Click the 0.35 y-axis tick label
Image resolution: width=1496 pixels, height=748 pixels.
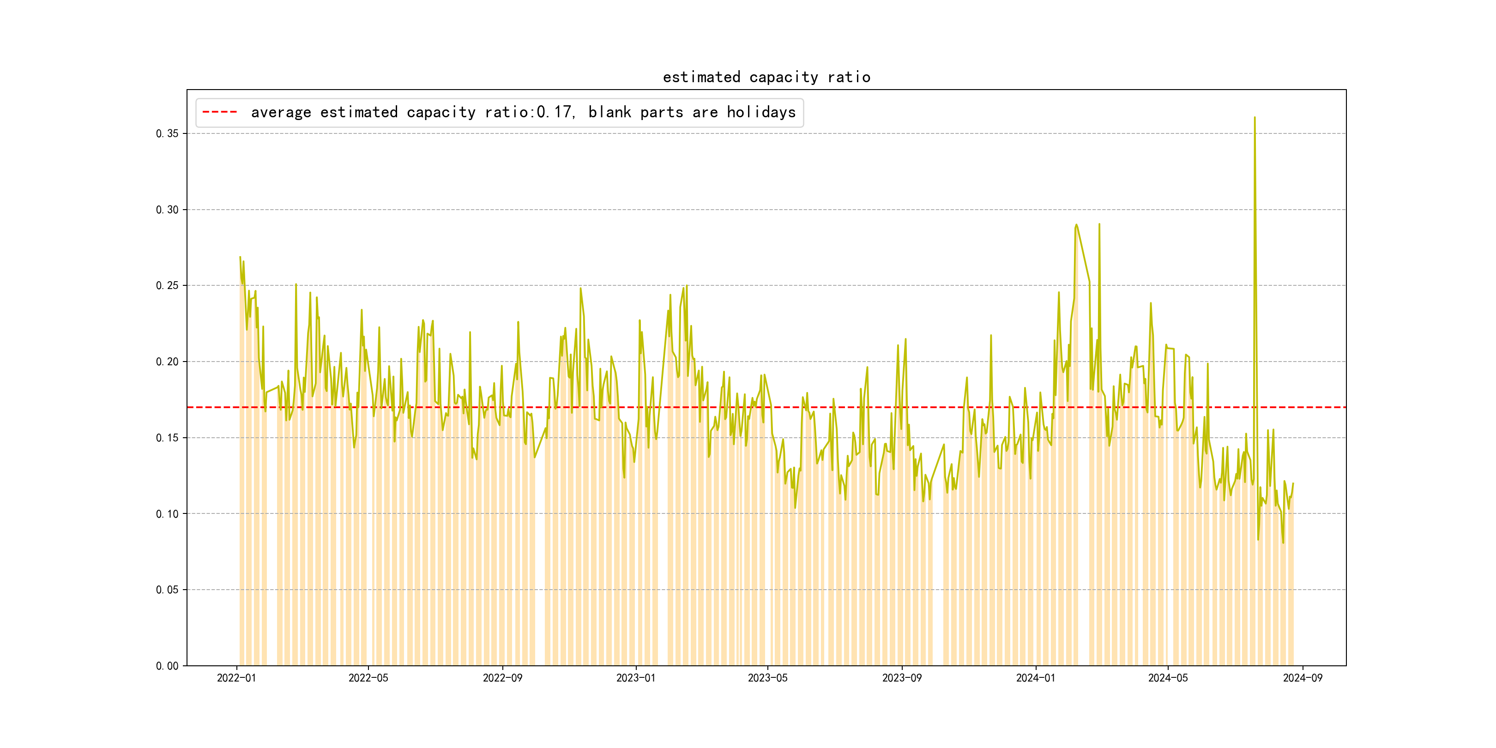pos(167,133)
